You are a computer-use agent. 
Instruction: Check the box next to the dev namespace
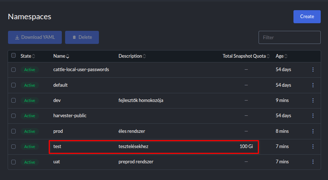tap(13, 101)
